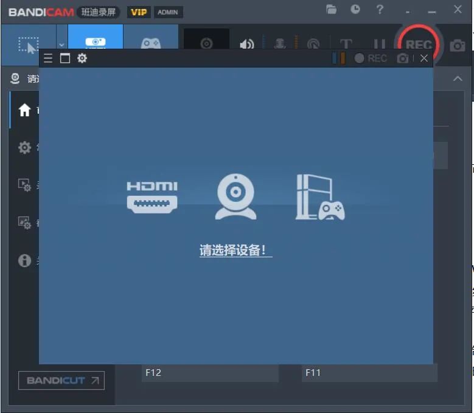This screenshot has height=413, width=474.
Task: Click the small dash compact-mode button
Action: (408, 12)
